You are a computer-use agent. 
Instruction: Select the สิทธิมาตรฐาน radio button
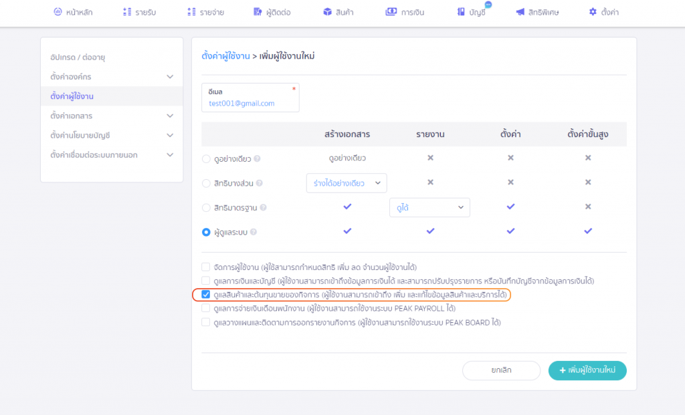[206, 208]
